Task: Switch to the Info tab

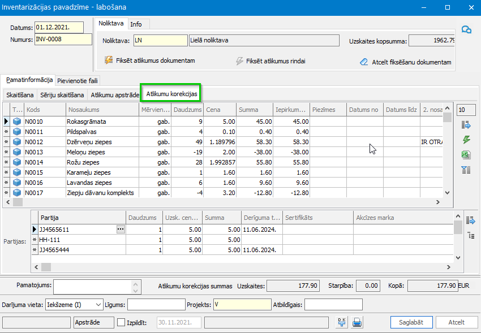Action: click(x=136, y=24)
